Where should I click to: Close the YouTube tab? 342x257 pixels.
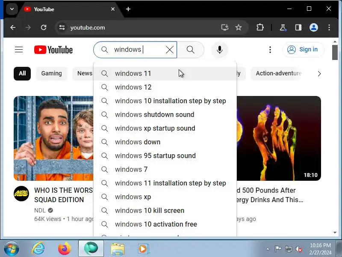[113, 9]
